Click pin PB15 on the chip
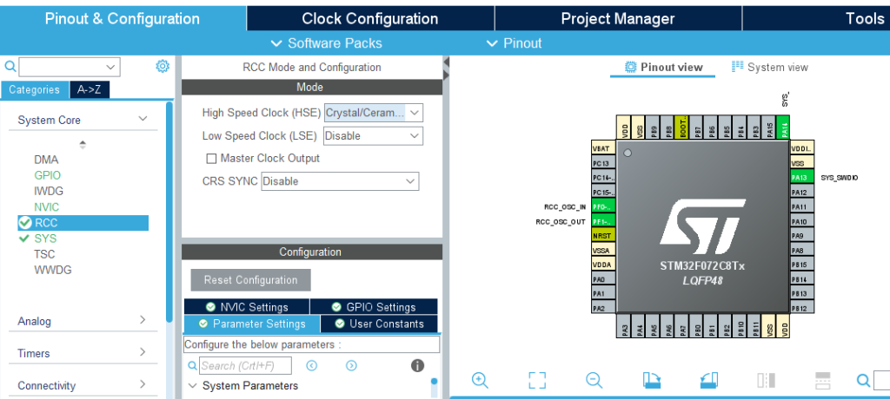The image size is (890, 399). [x=802, y=265]
